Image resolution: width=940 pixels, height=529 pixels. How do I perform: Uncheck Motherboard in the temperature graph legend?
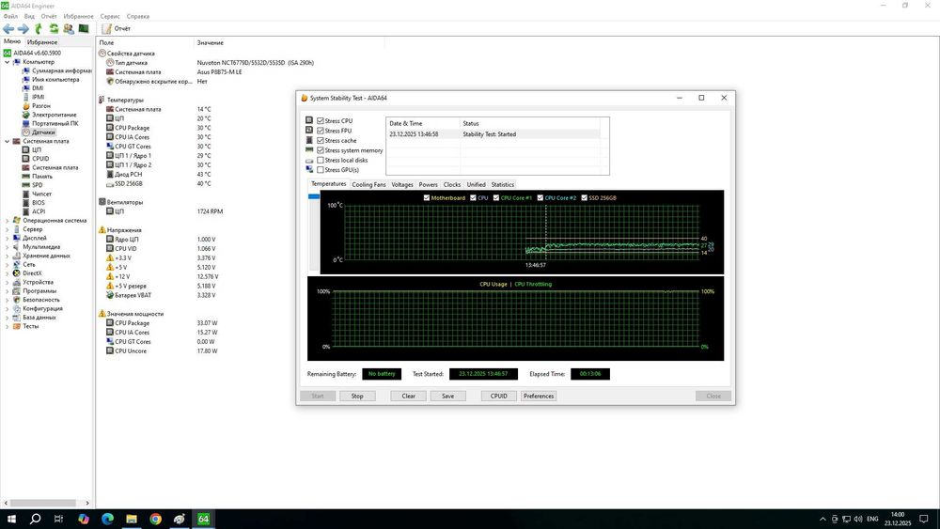426,197
